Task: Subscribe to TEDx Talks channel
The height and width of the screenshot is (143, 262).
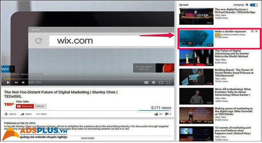Action: (25, 106)
